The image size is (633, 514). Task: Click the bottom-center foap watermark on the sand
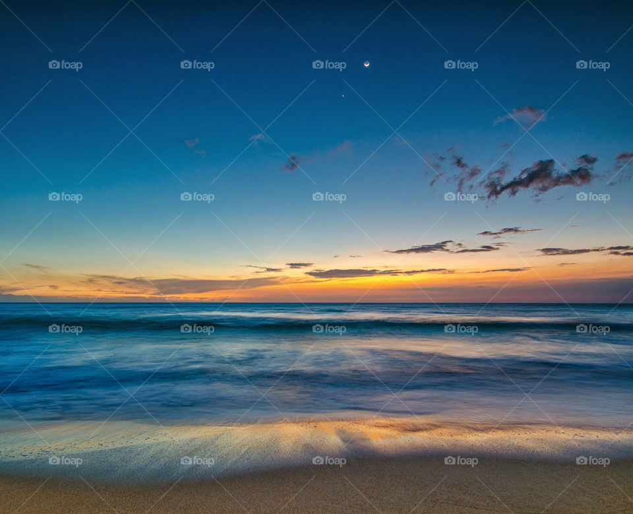329,461
